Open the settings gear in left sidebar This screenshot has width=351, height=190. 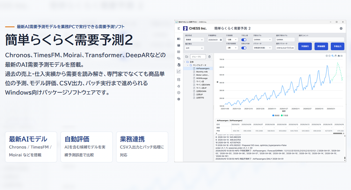coord(179,93)
